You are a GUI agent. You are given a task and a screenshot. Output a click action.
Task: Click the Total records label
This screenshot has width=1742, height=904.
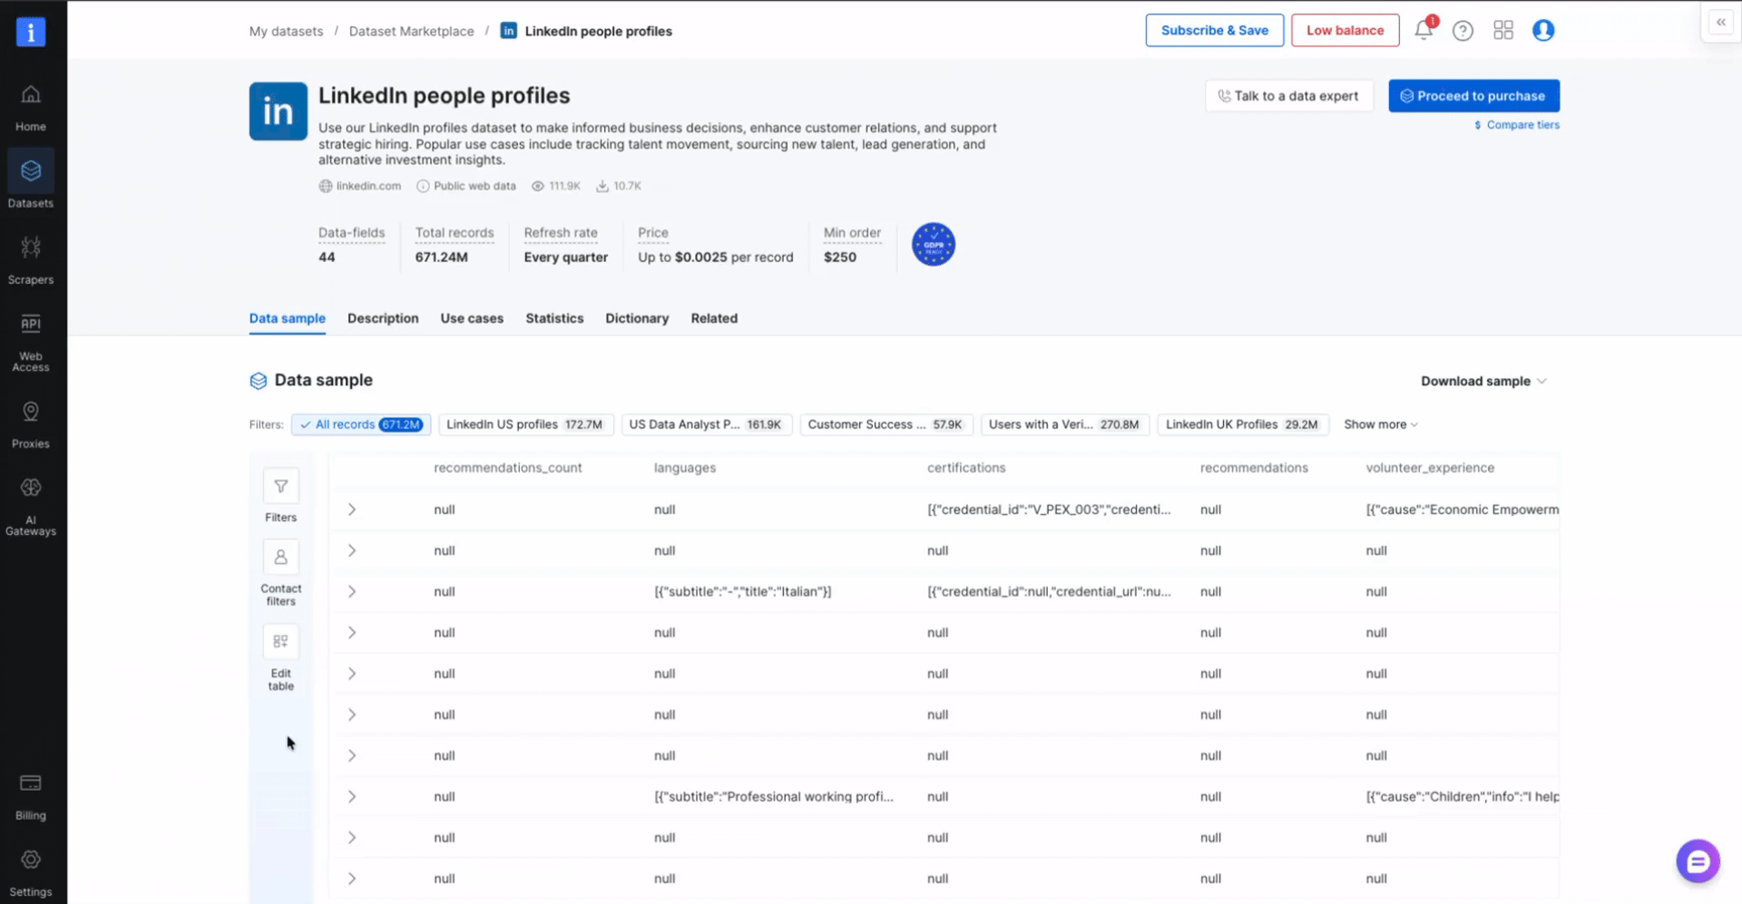455,233
